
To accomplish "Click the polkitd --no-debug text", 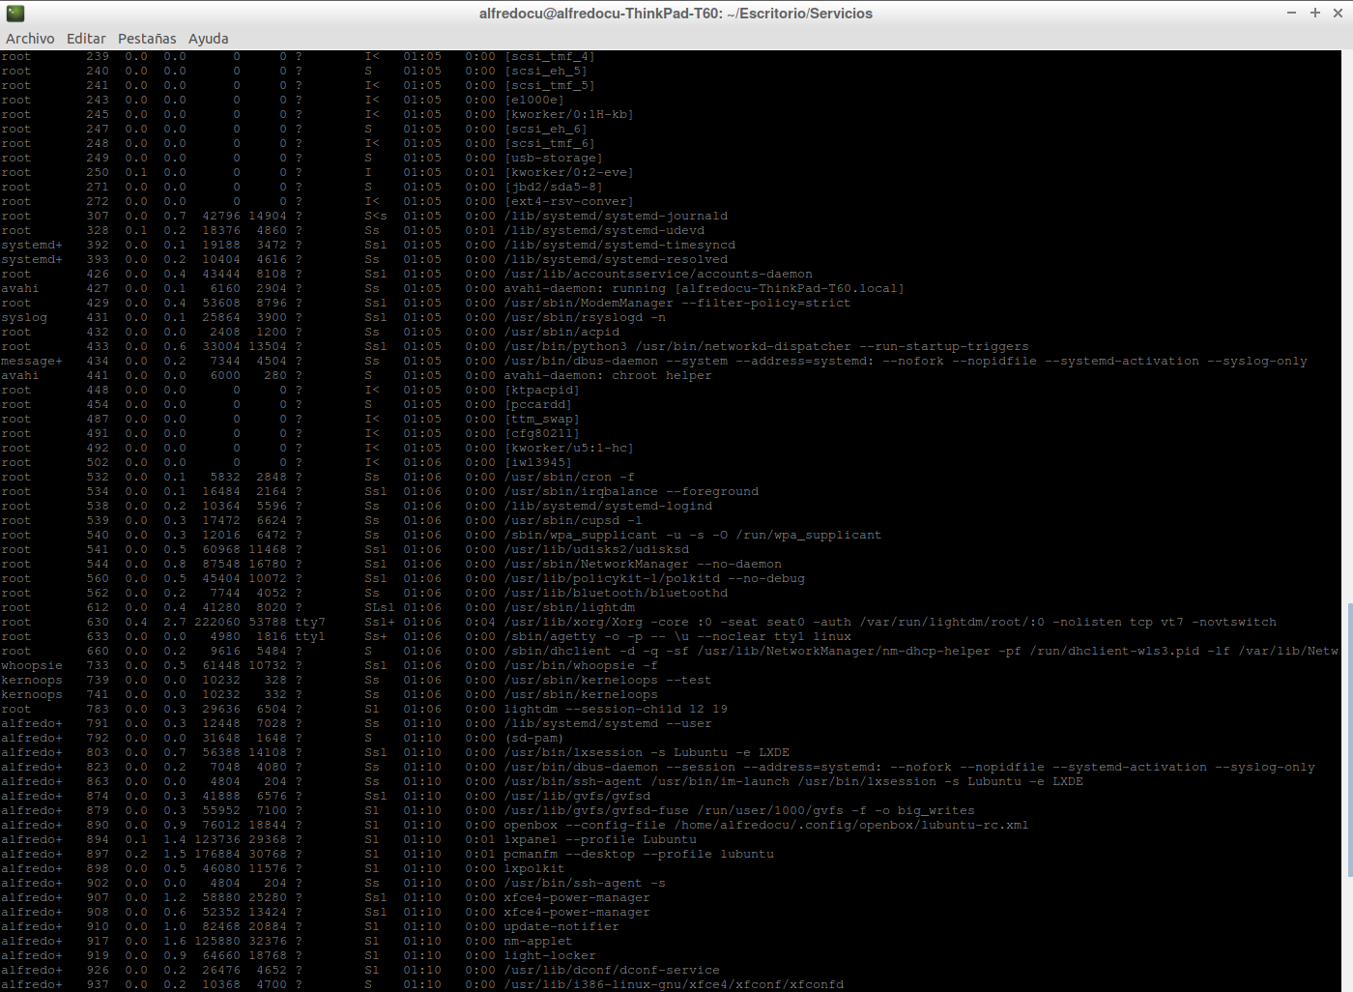I will pos(654,579).
